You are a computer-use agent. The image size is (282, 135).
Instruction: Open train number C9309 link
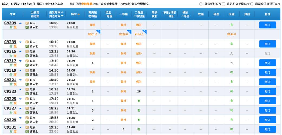pos(10,23)
